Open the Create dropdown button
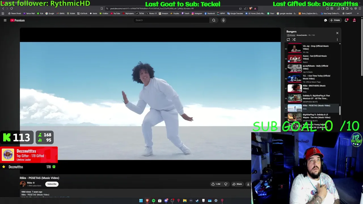This screenshot has width=363, height=204. 335,20
